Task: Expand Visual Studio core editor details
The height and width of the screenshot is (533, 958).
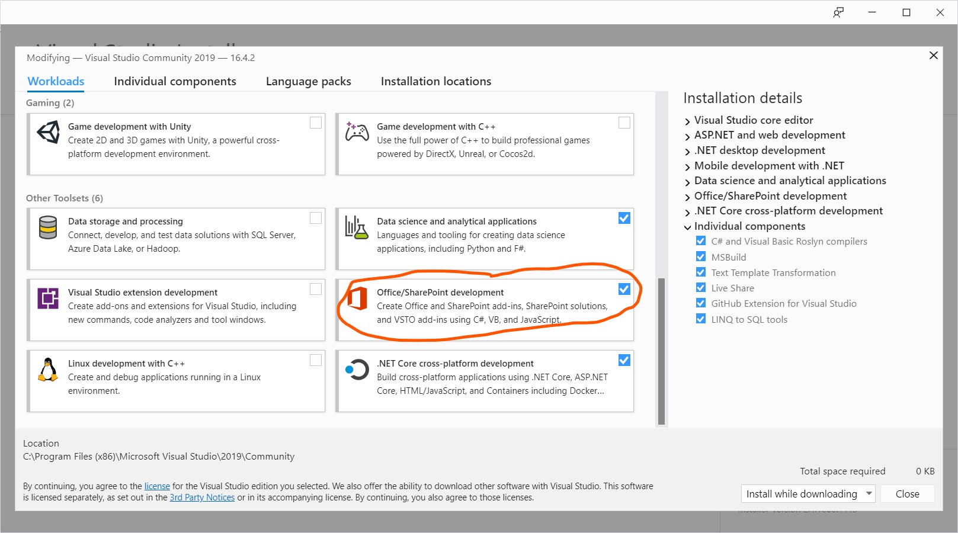Action: coord(687,121)
